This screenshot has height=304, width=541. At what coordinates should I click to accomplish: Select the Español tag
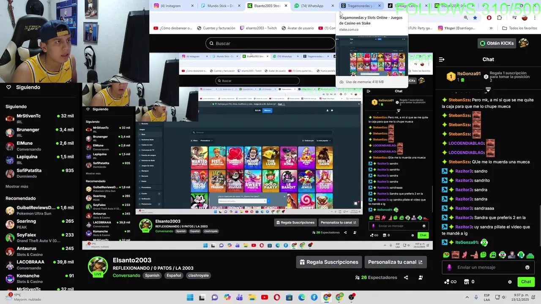(x=174, y=275)
